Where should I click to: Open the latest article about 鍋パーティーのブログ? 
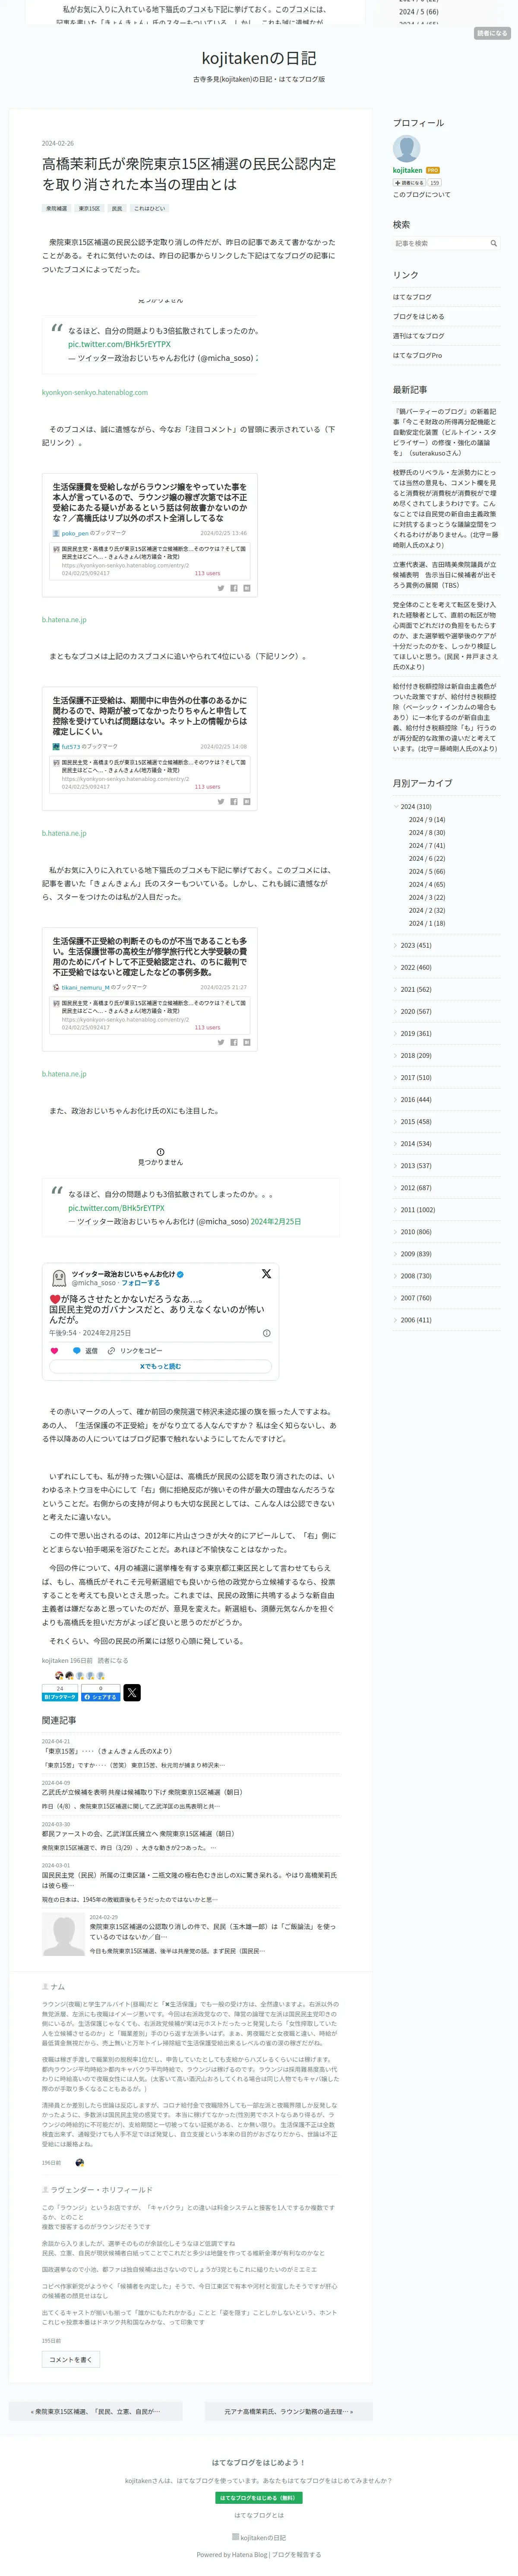coord(444,432)
